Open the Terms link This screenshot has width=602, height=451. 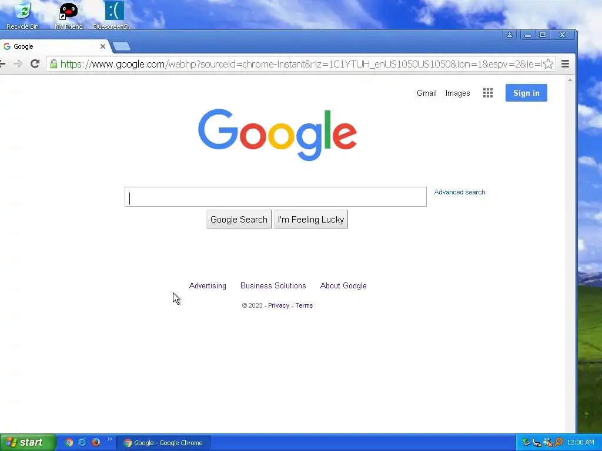pos(304,305)
